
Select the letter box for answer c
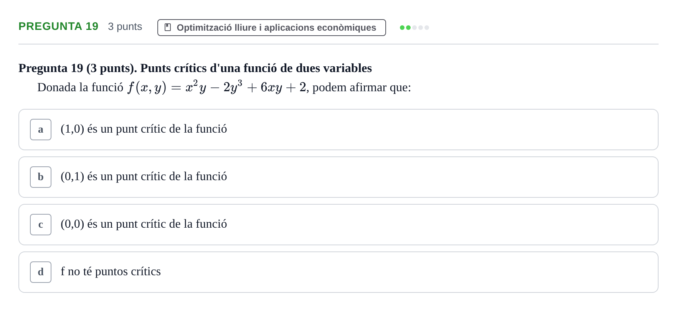pyautogui.click(x=41, y=225)
